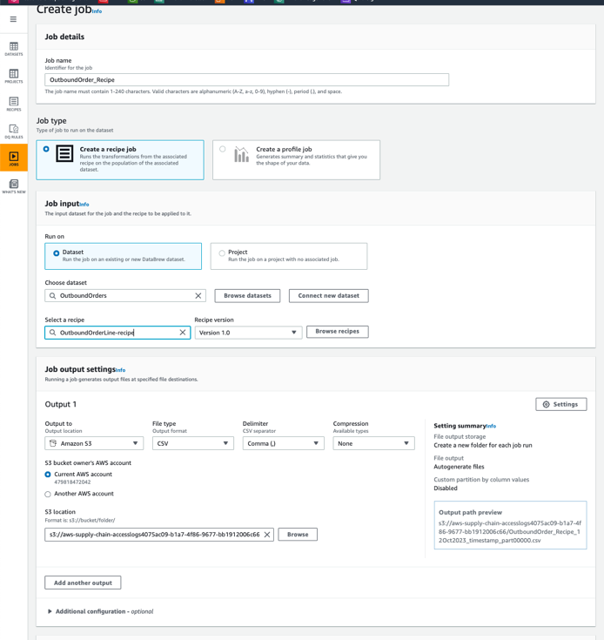Select Create a profile job radio
604x640 pixels.
pyautogui.click(x=222, y=149)
